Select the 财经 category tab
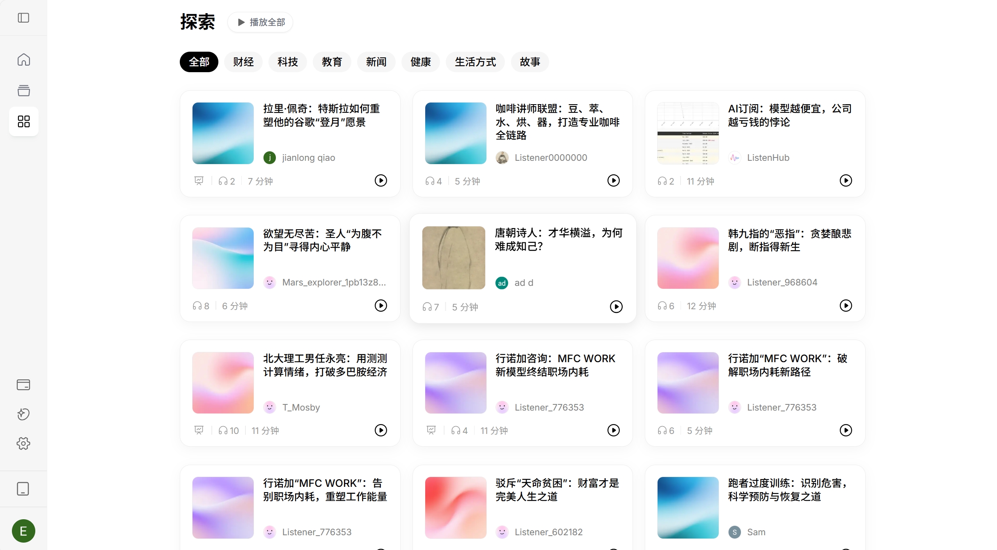 point(243,62)
